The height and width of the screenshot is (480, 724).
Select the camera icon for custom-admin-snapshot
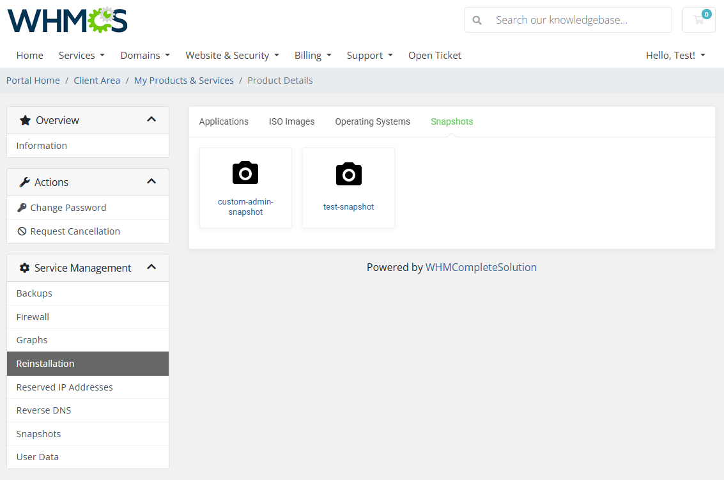pyautogui.click(x=245, y=172)
